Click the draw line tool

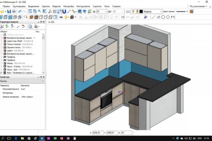(x=153, y=17)
